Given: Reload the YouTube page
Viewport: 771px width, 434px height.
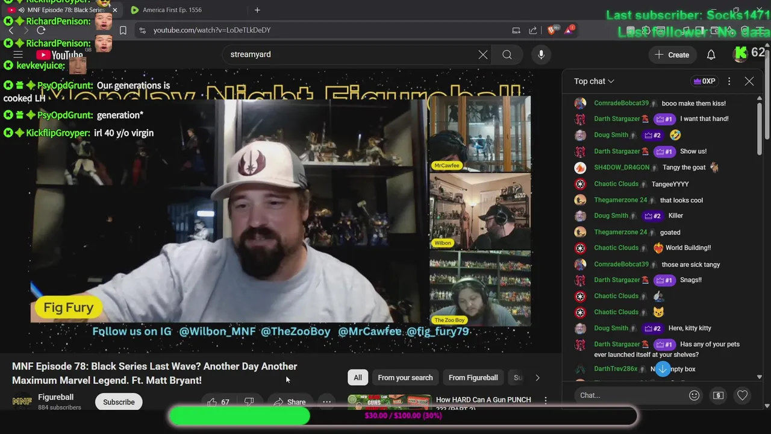Looking at the screenshot, I should pyautogui.click(x=41, y=30).
